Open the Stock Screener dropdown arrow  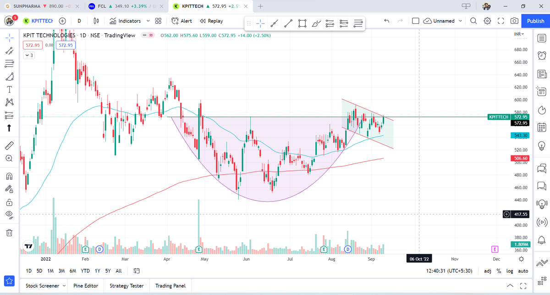point(64,286)
